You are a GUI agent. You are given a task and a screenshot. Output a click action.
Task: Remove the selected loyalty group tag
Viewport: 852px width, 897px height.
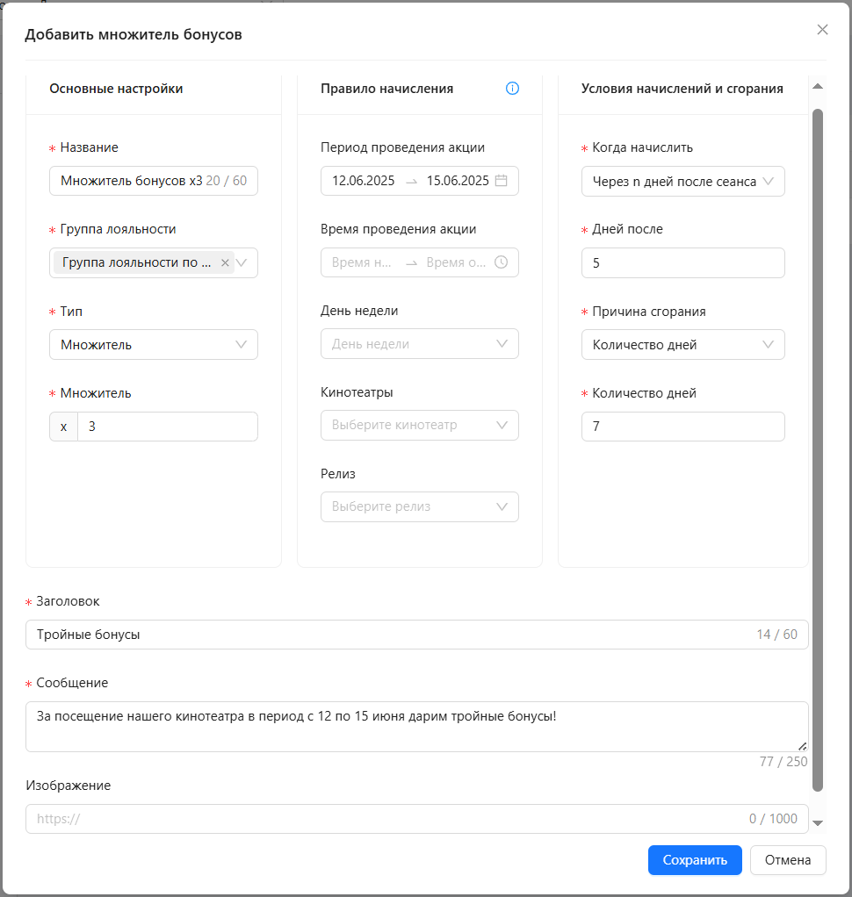click(x=225, y=262)
